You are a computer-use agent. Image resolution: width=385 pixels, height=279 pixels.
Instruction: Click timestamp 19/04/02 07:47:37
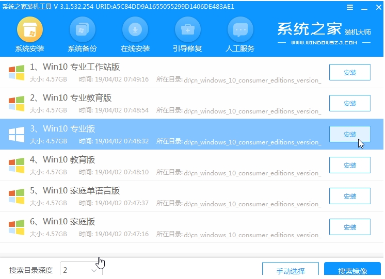[122, 203]
